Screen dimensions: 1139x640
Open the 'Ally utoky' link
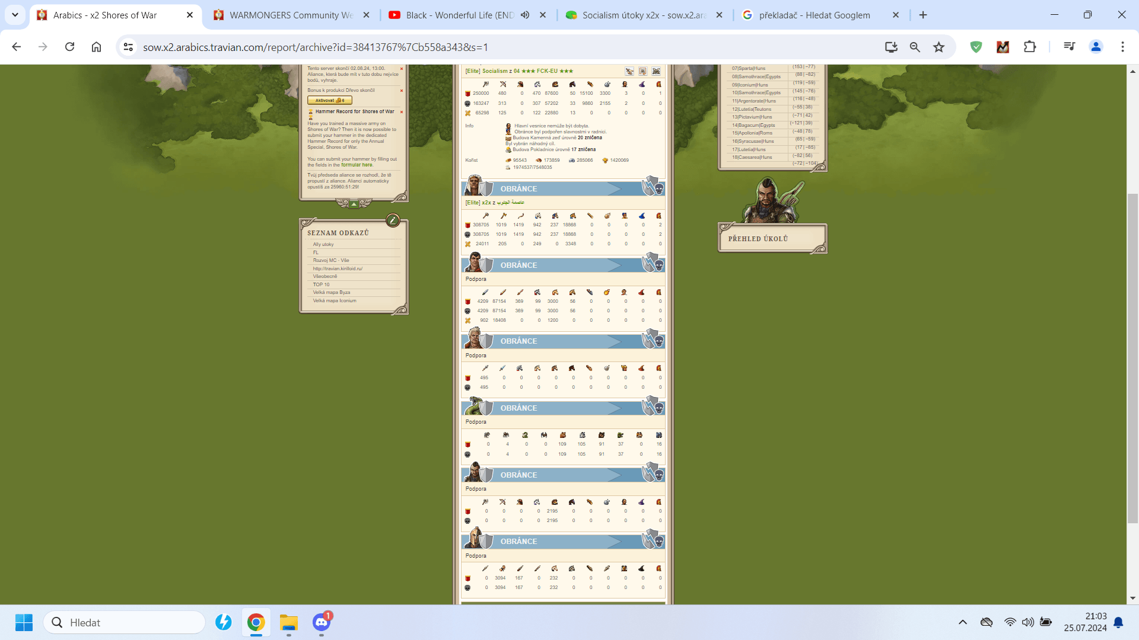(x=323, y=244)
